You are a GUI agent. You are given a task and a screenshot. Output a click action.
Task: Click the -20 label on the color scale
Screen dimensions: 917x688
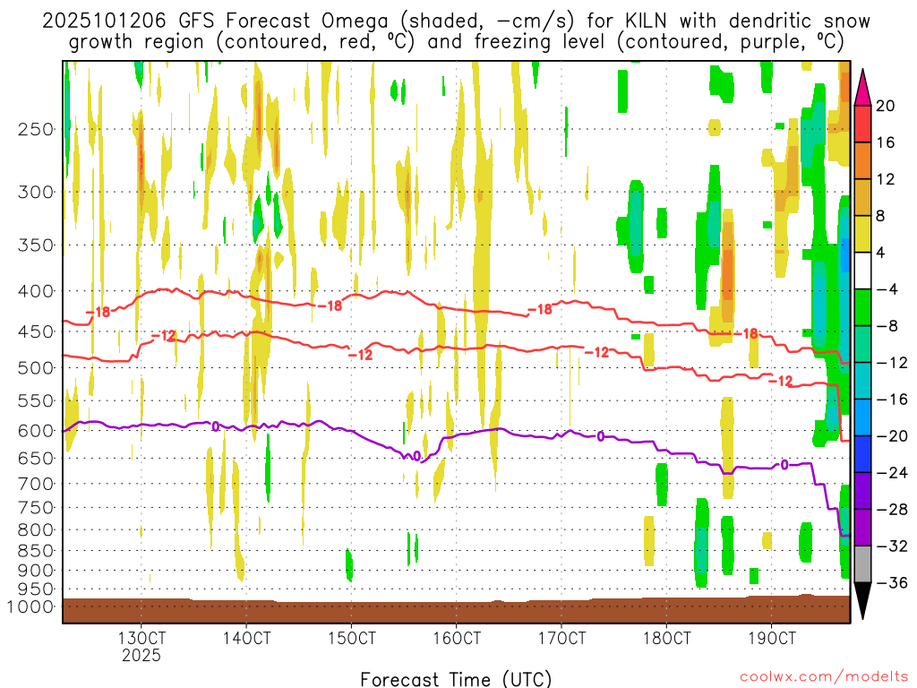pos(892,436)
